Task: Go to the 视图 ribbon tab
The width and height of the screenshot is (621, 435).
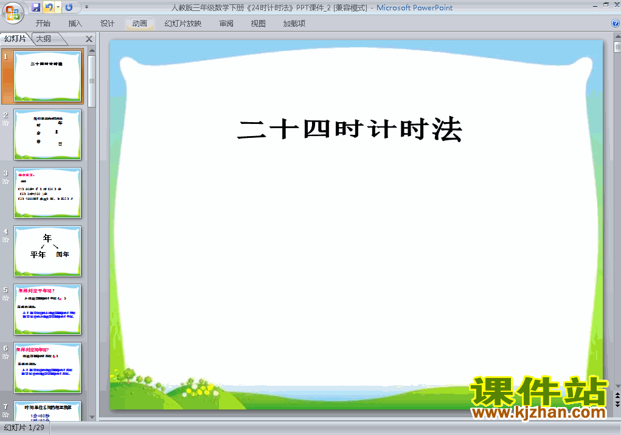Action: tap(258, 24)
